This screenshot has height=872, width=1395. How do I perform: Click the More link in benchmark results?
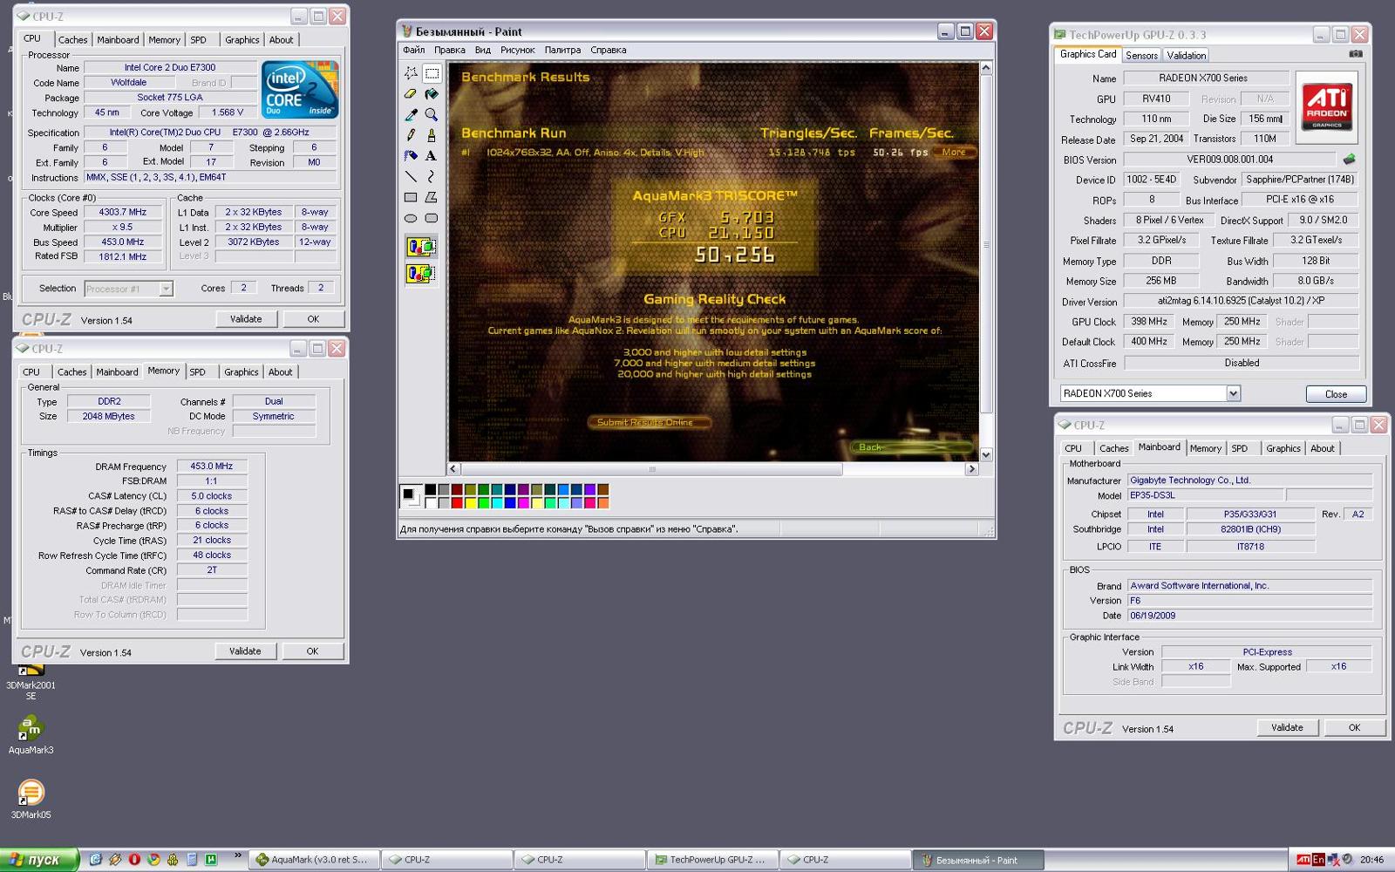click(954, 152)
